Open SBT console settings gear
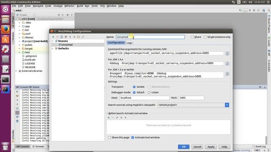271x152 pixels. (260, 87)
